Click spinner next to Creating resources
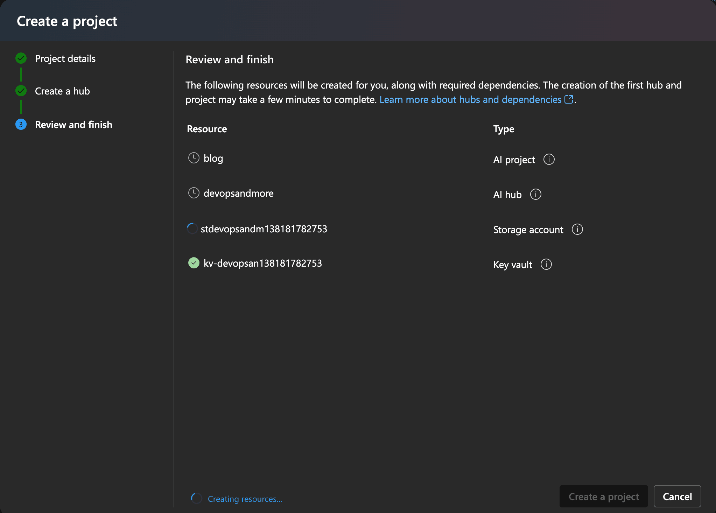 pyautogui.click(x=196, y=498)
